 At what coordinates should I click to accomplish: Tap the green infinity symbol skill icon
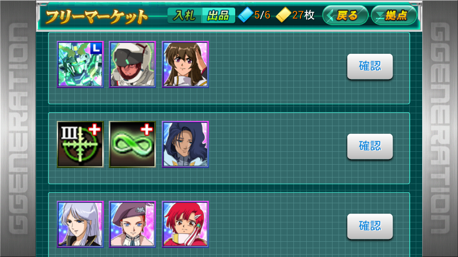(132, 145)
